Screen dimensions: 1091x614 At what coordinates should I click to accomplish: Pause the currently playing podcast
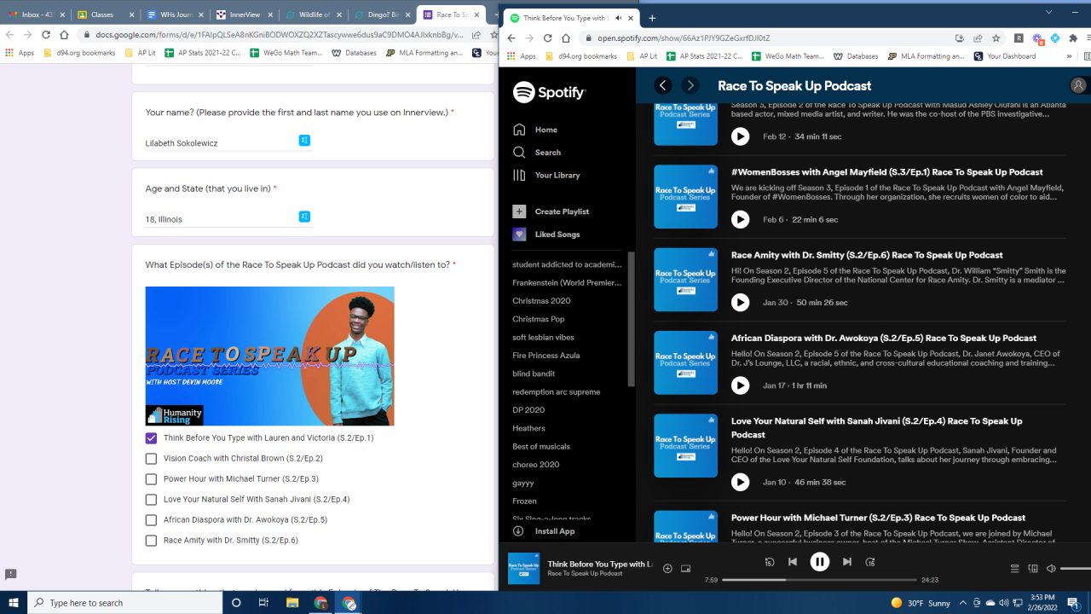pyautogui.click(x=819, y=561)
